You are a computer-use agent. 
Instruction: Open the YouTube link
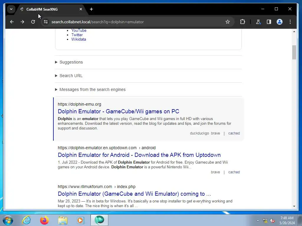79,30
